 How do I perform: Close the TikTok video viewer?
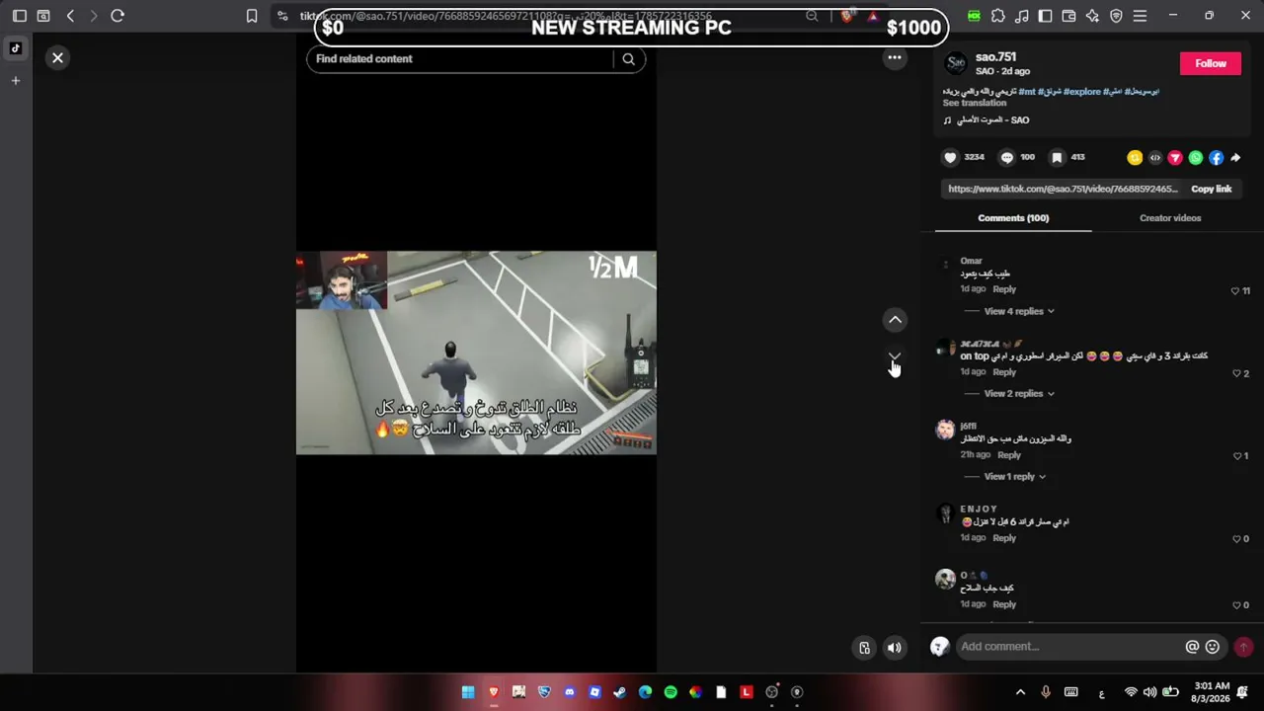(57, 58)
